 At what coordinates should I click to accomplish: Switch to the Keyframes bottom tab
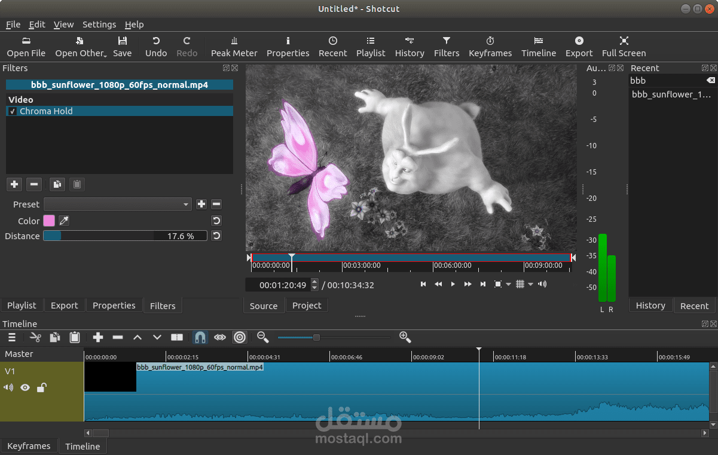point(29,446)
